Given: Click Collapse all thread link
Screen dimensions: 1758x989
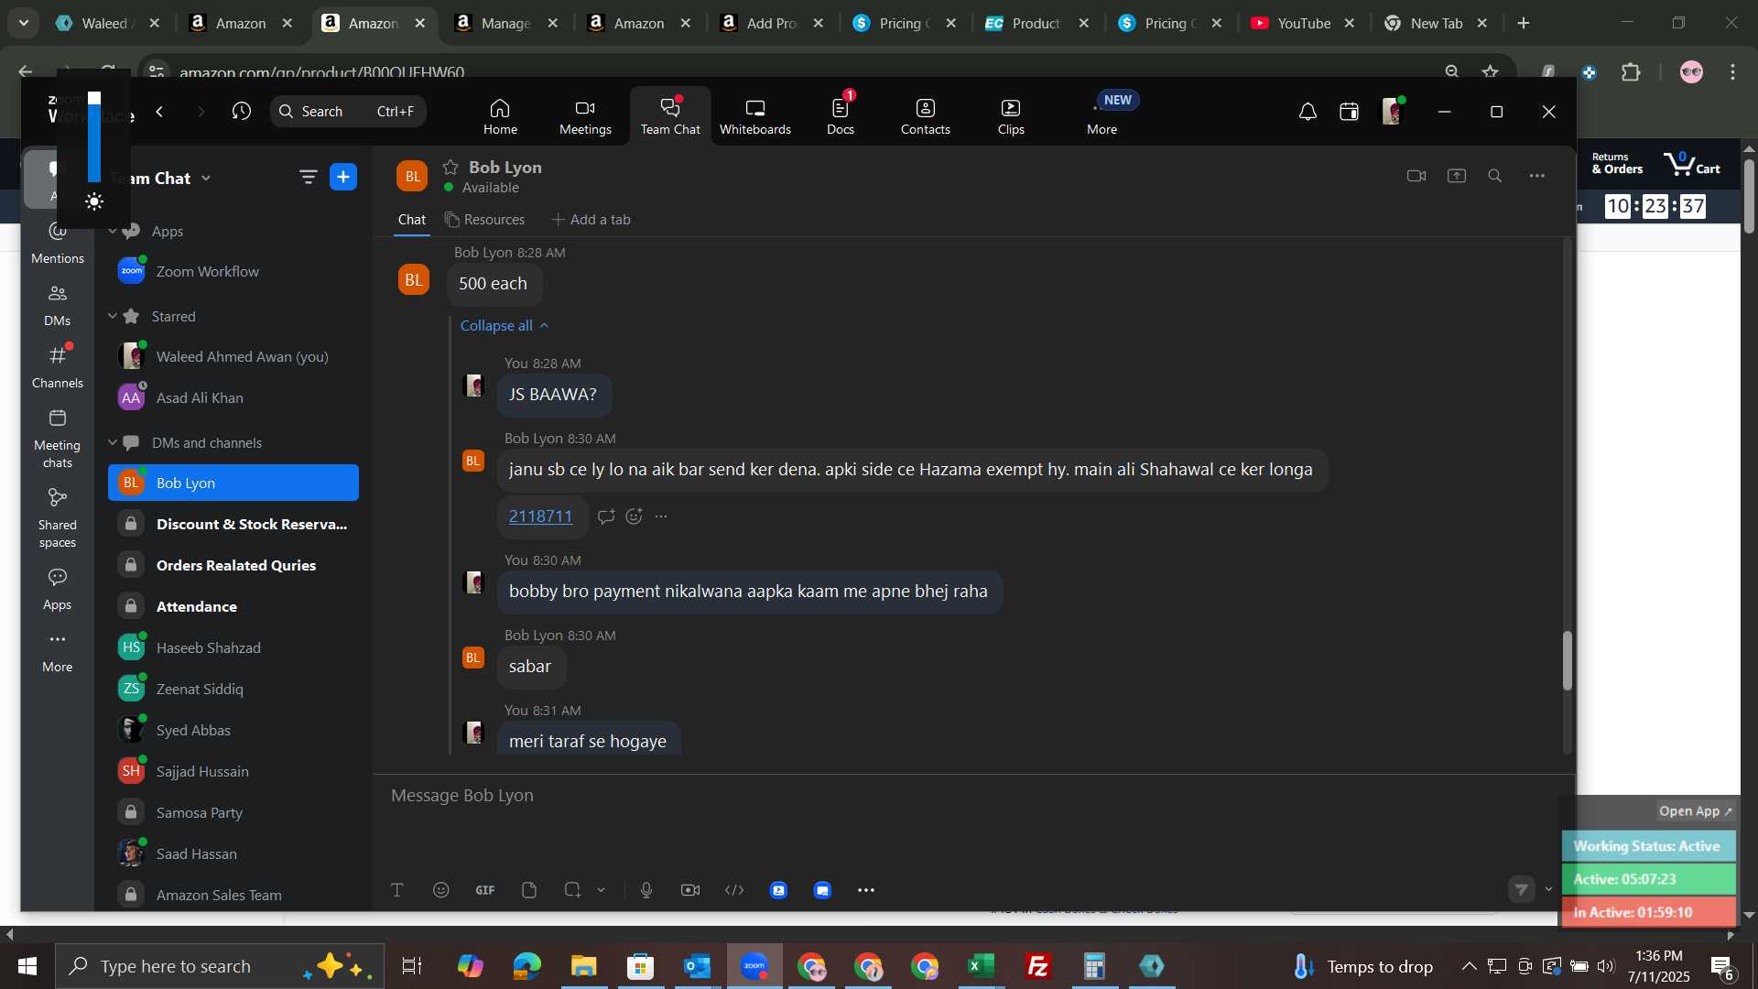Looking at the screenshot, I should [505, 325].
